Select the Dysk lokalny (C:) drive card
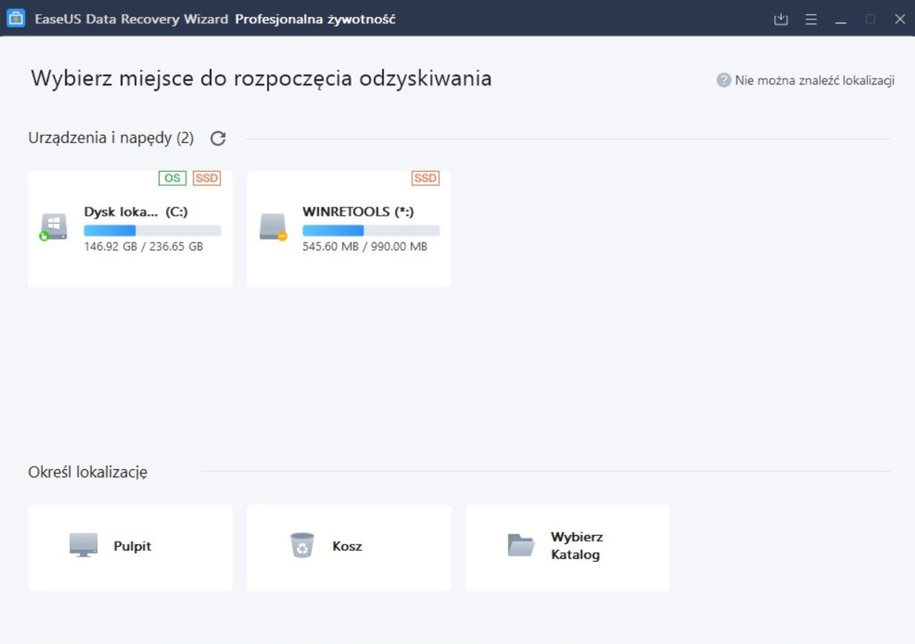Viewport: 915px width, 644px height. (131, 229)
